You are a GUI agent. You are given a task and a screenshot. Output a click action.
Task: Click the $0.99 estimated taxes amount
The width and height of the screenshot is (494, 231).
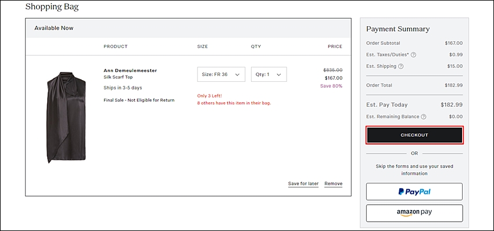(456, 55)
